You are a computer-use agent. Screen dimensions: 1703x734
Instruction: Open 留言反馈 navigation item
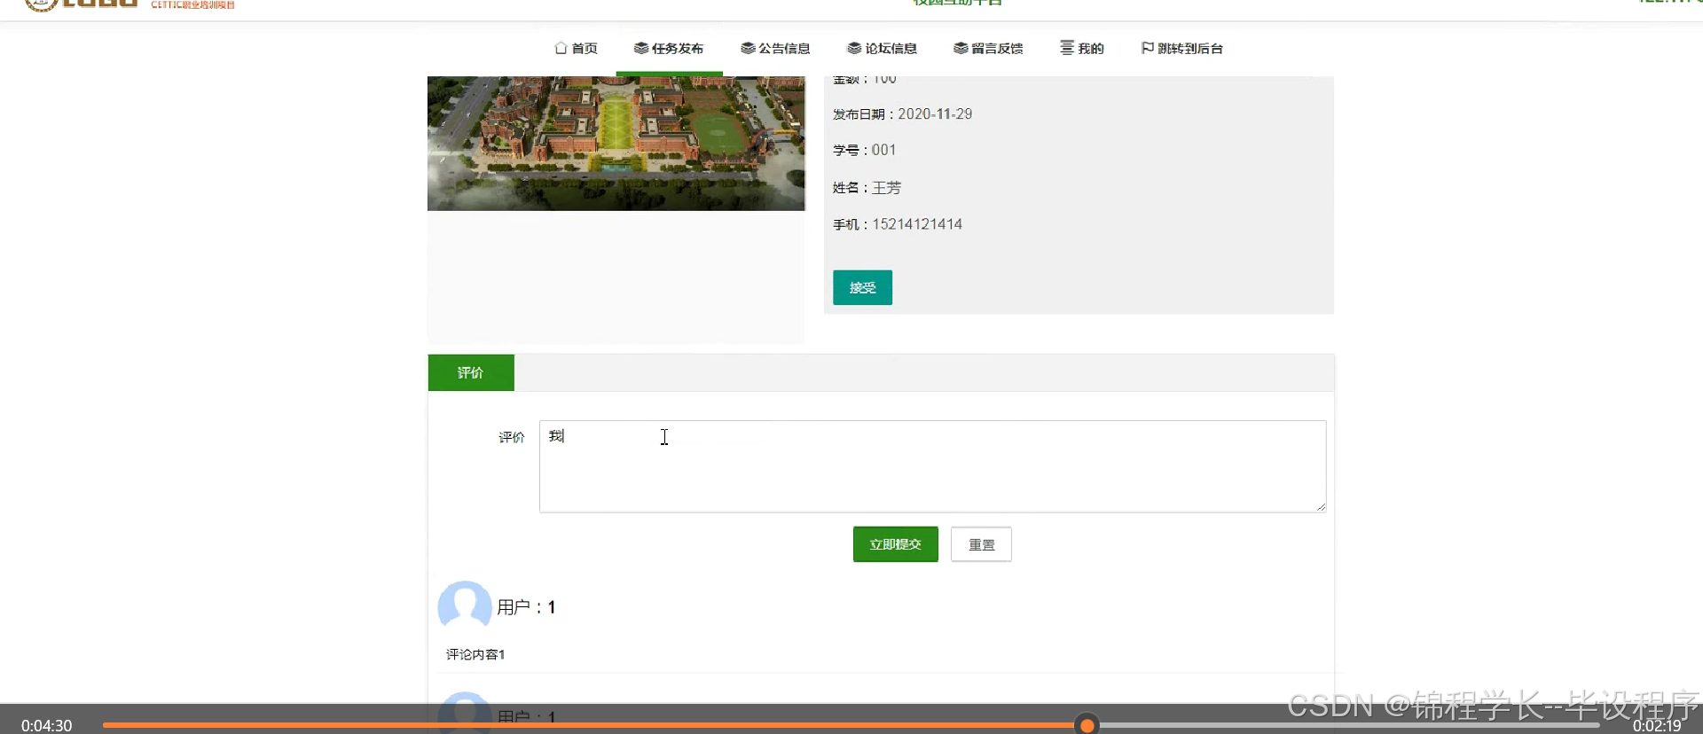[x=988, y=48]
